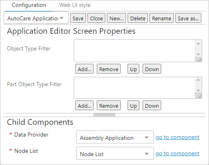Viewport: 209px width, 165px height.
Task: Click the Rename button
Action: pos(162,18)
